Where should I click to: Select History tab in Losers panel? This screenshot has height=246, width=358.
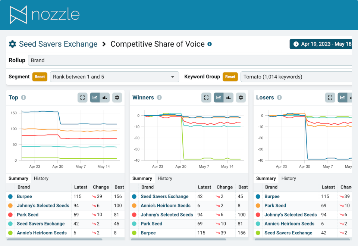pyautogui.click(x=289, y=178)
